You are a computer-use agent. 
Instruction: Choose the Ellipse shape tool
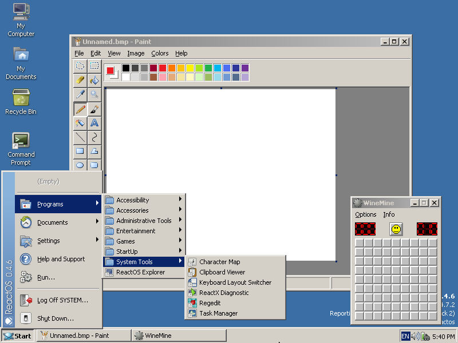coord(80,165)
